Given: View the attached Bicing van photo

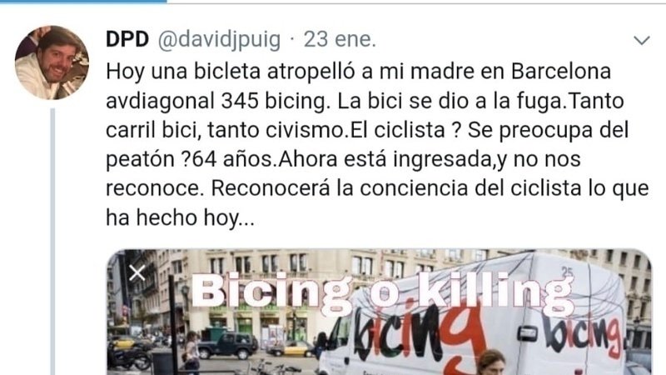Looking at the screenshot, I should [x=379, y=312].
